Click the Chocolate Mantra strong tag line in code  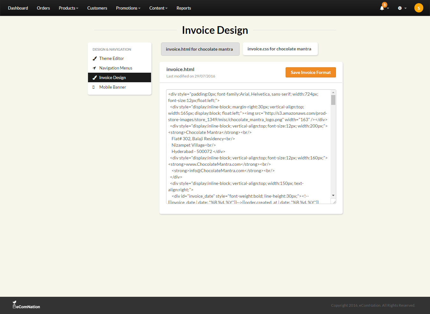pos(210,132)
